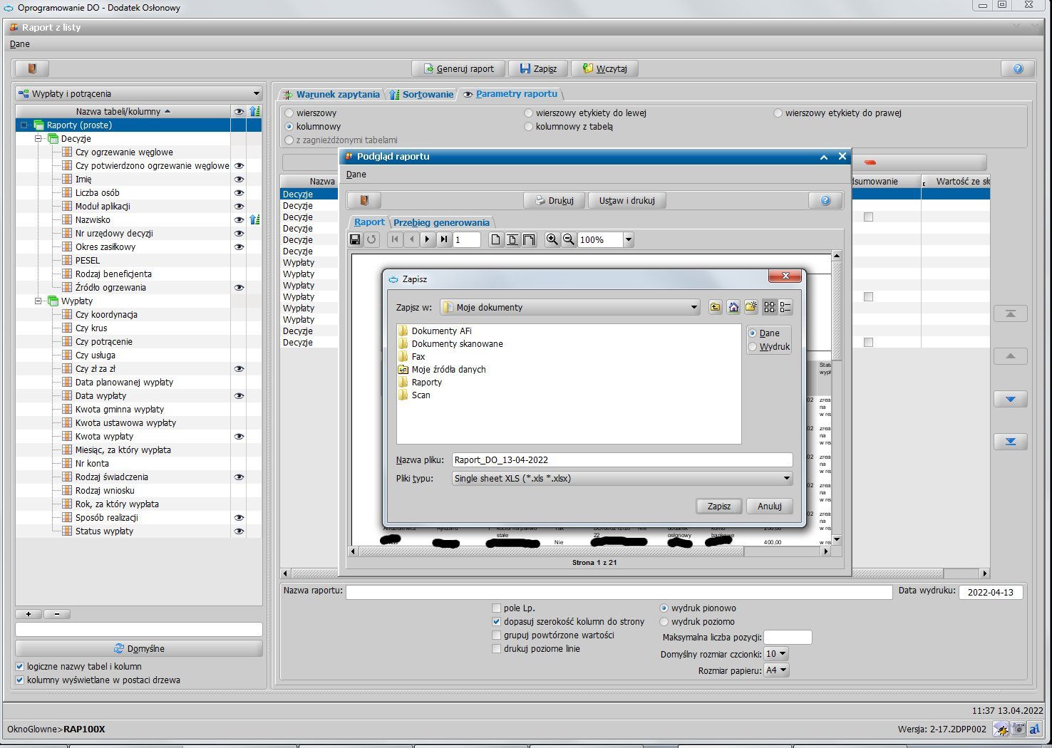Image resolution: width=1052 pixels, height=748 pixels.
Task: Create new folder in Zapisz dialog
Action: coord(751,307)
